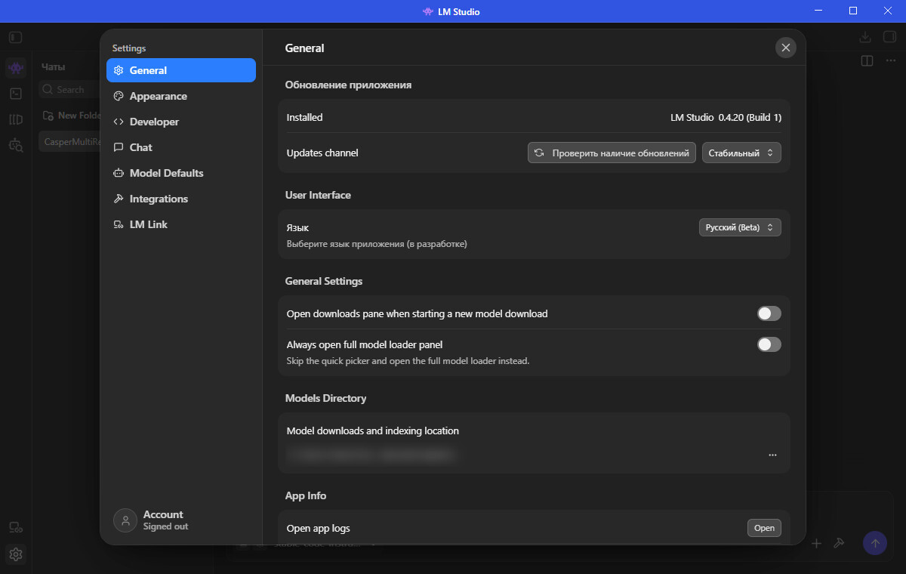Viewport: 906px width, 574px height.
Task: Toggle always open full model loader panel
Action: point(769,344)
